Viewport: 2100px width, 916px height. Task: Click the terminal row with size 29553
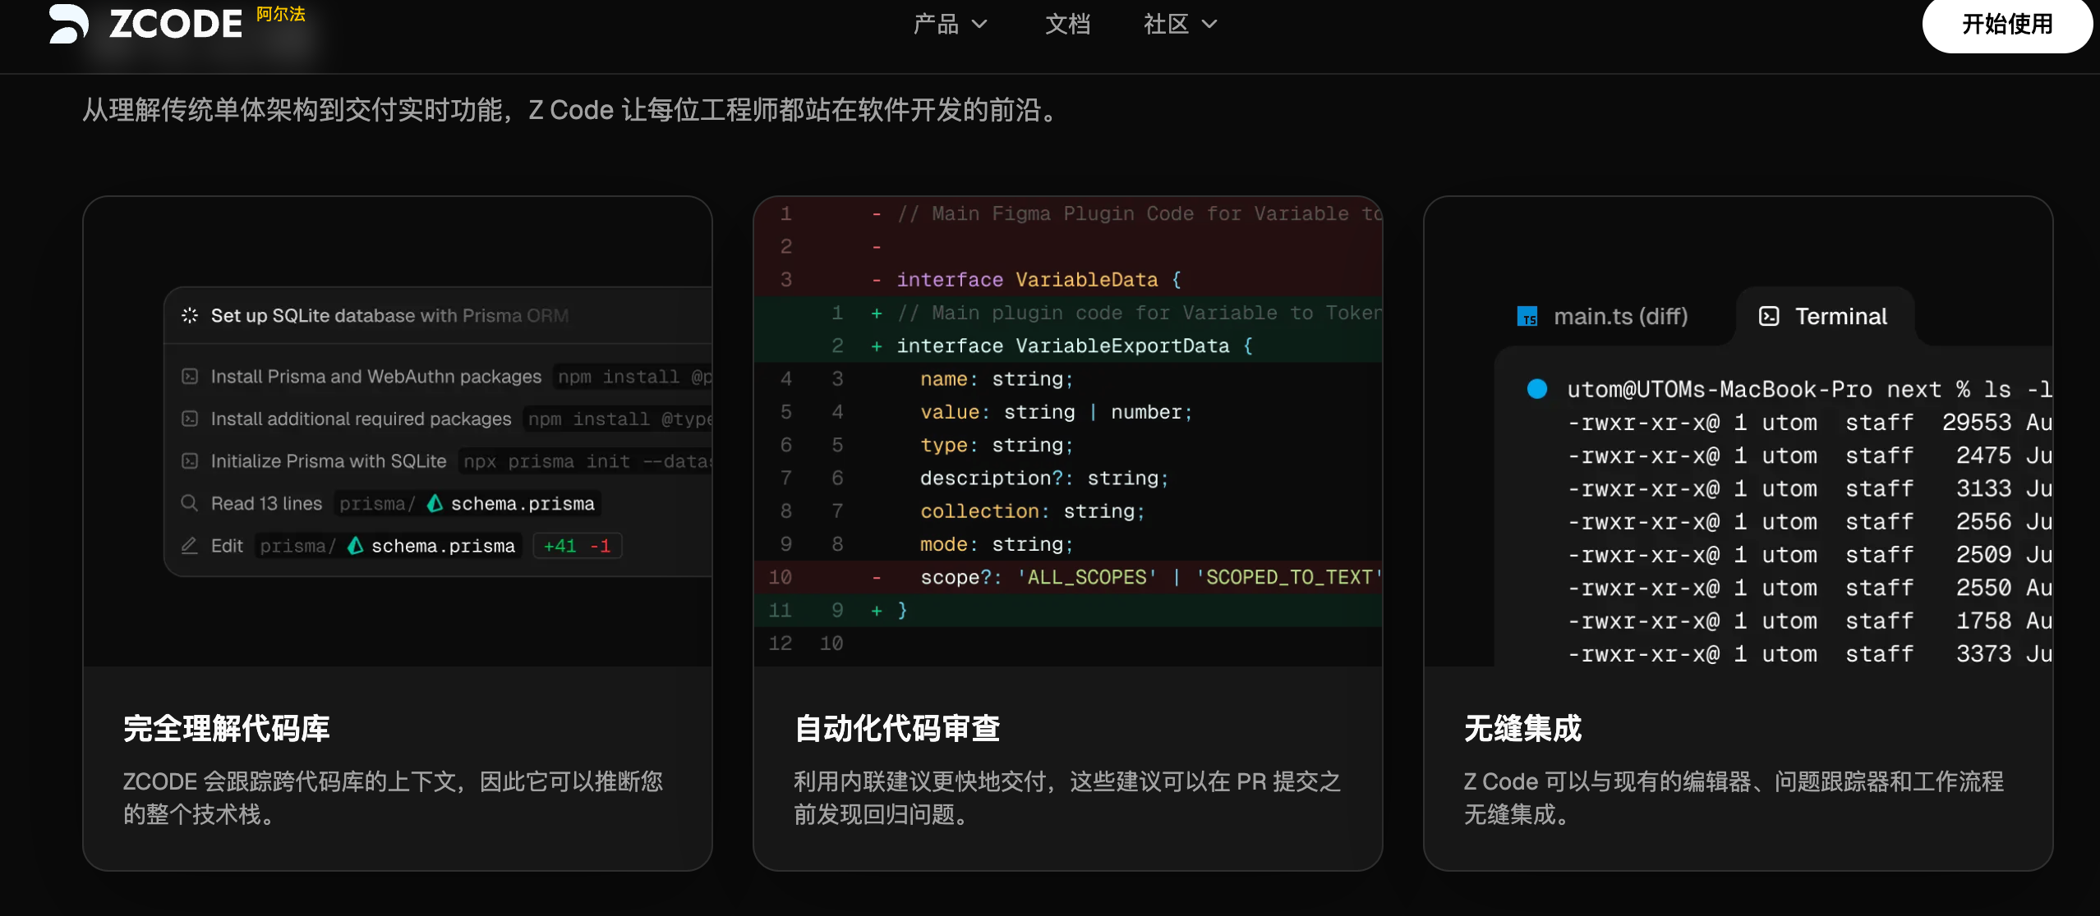[x=1809, y=422]
